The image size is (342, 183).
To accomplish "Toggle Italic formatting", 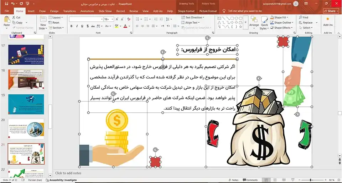I will [x=77, y=26].
